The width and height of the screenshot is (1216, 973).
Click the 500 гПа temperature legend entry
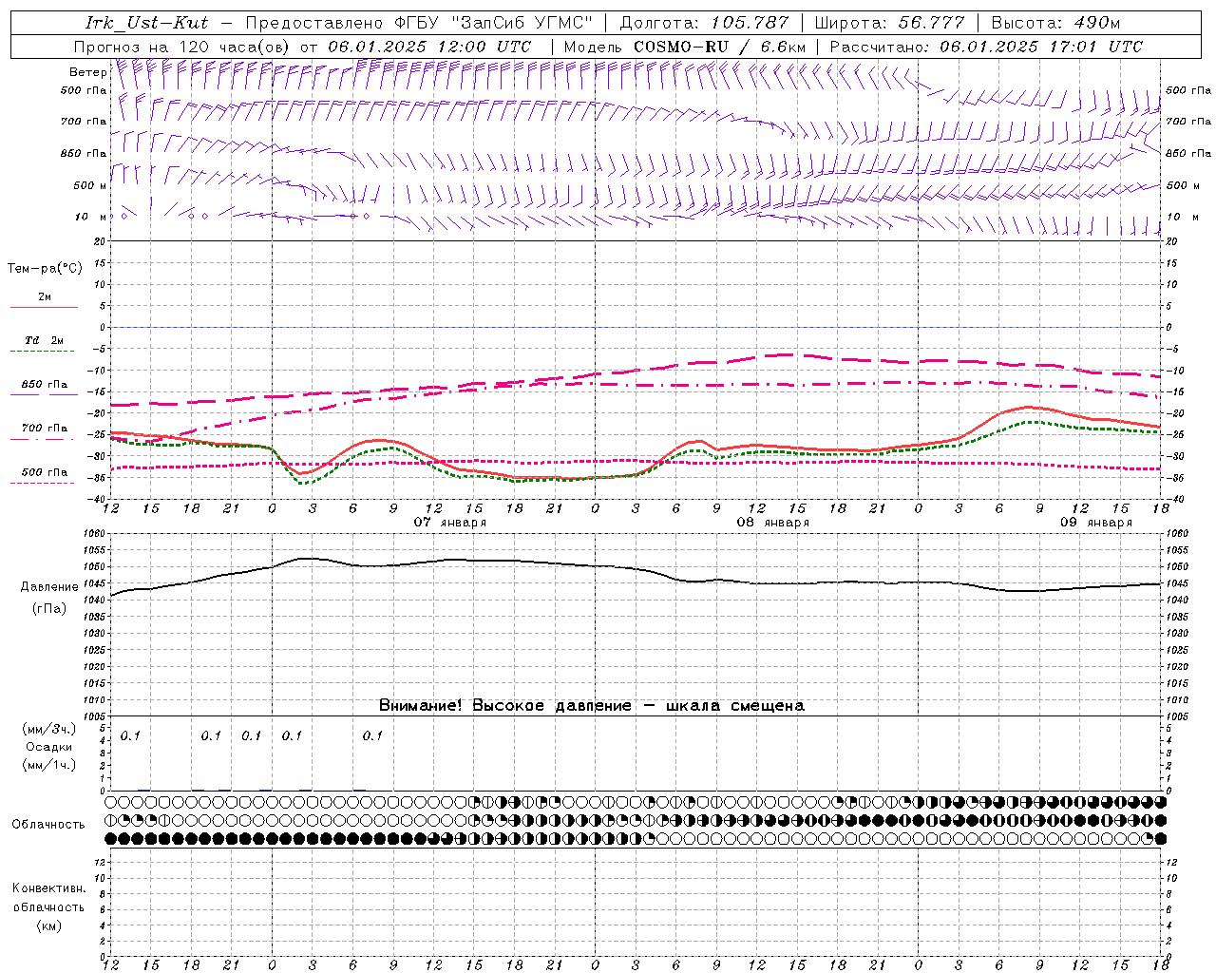45,472
